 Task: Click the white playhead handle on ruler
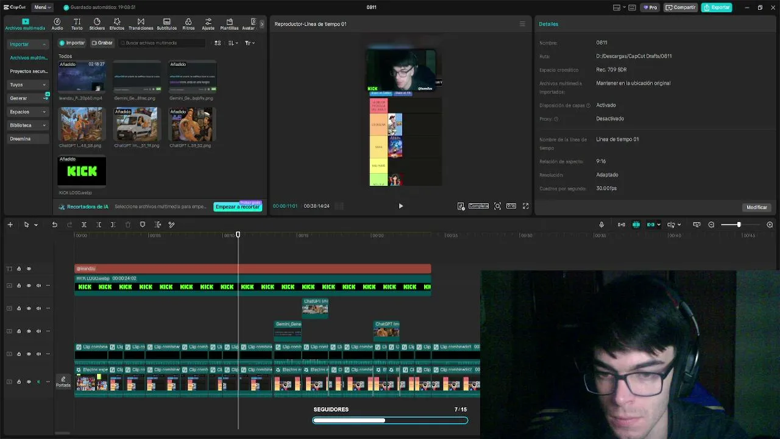pos(238,235)
